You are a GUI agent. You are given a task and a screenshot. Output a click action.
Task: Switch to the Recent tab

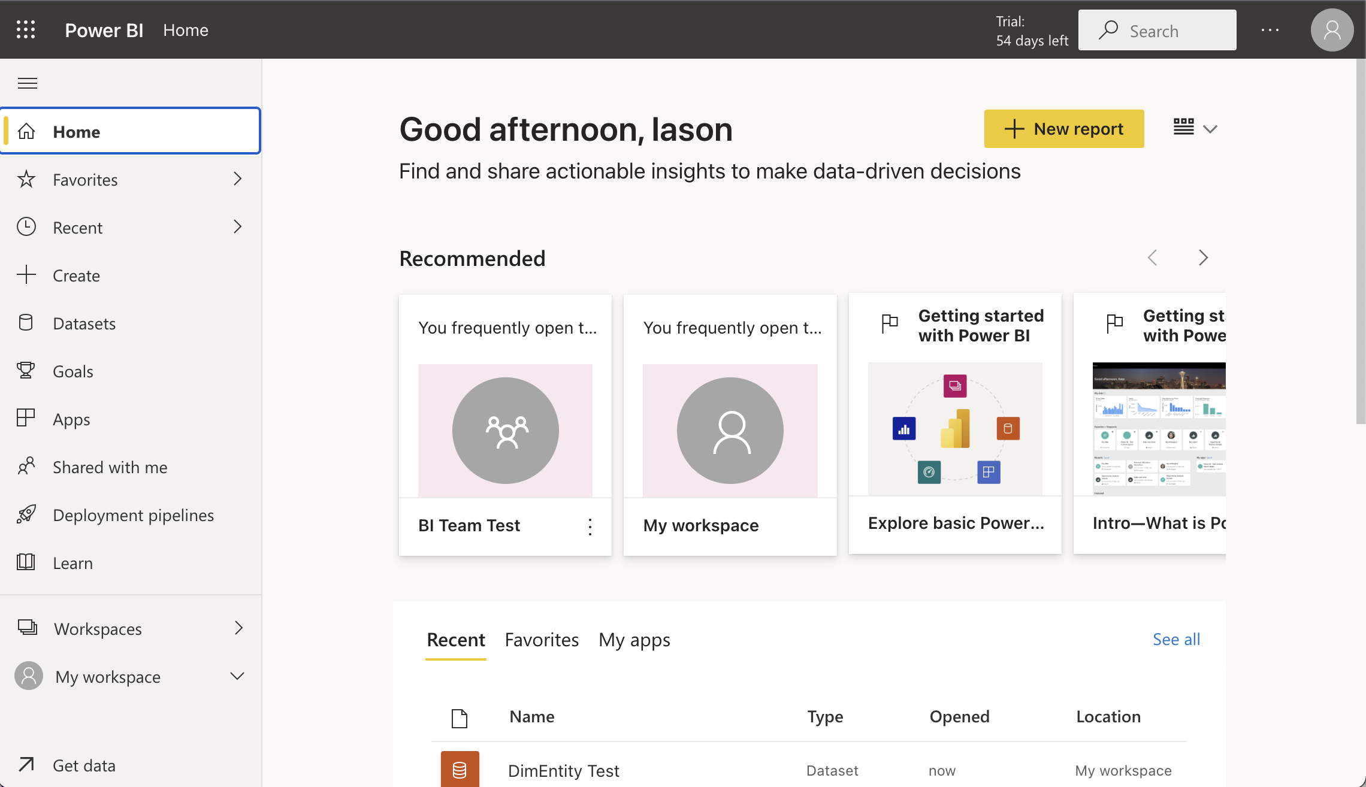(x=456, y=640)
